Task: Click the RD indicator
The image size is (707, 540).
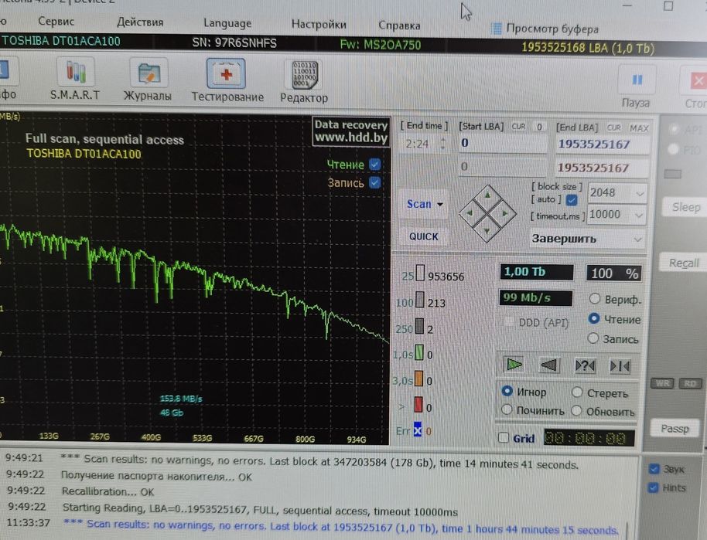Action: point(690,383)
